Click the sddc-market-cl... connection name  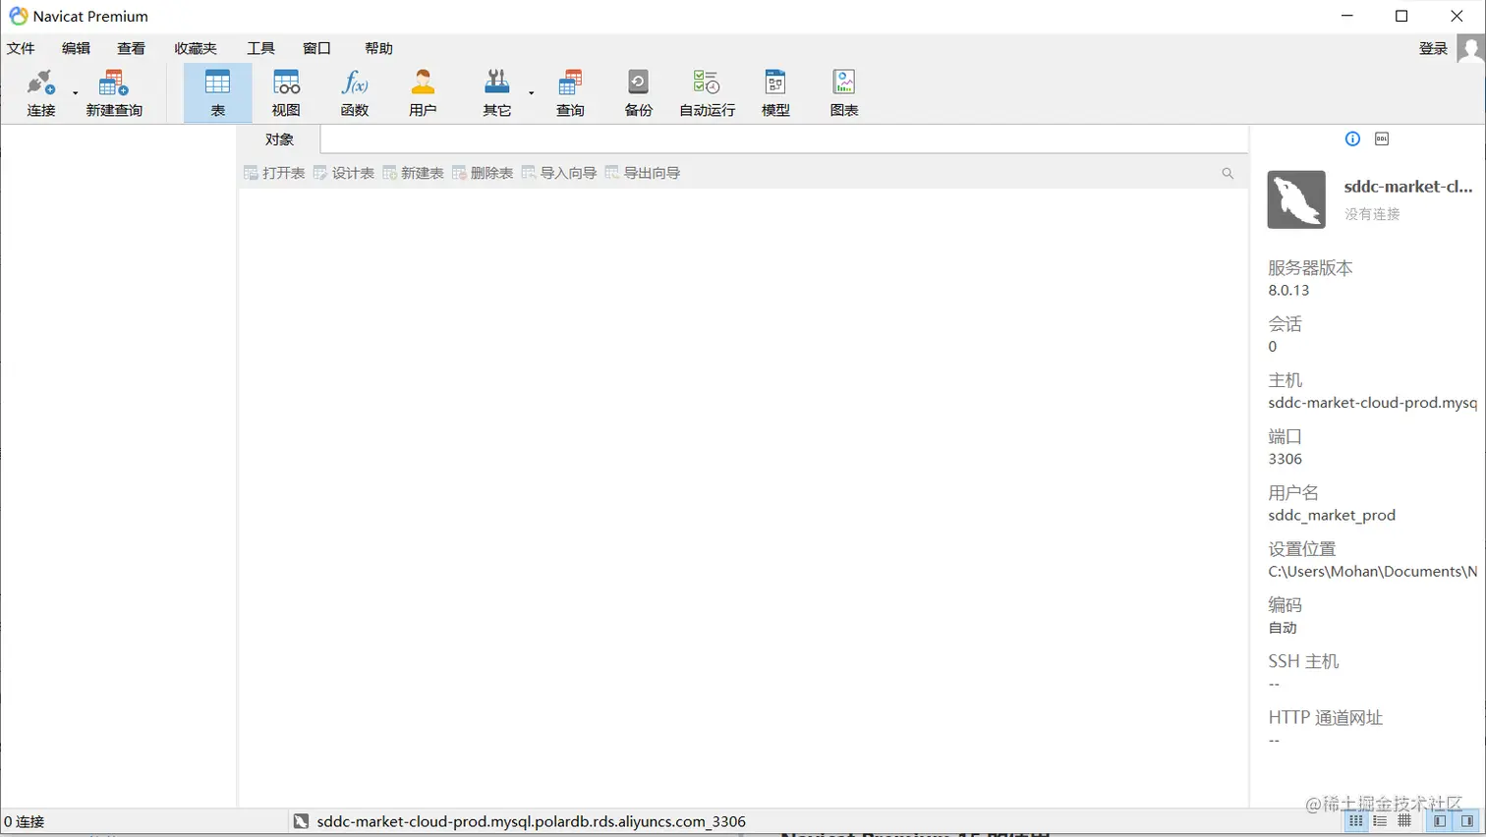pyautogui.click(x=1408, y=186)
